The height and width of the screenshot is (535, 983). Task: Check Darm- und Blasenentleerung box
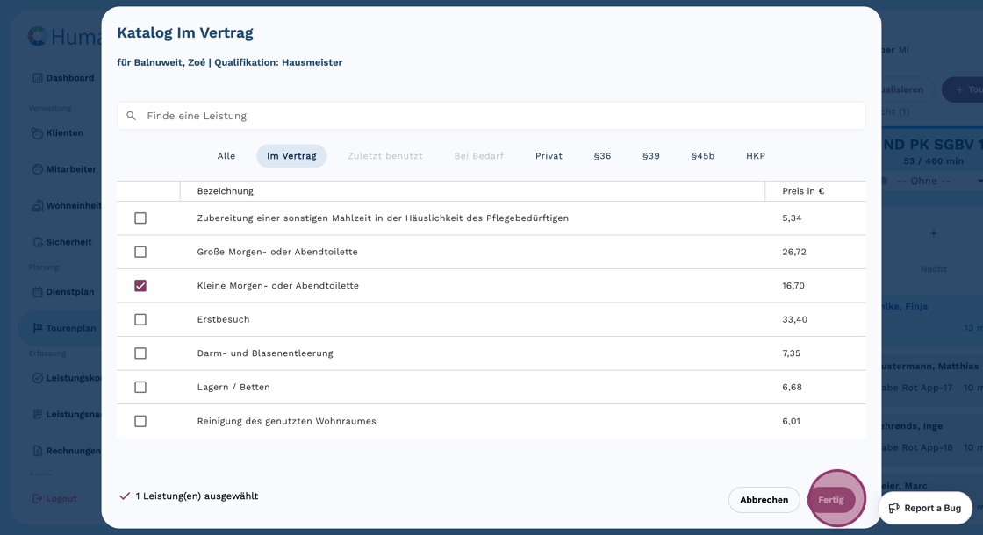140,353
